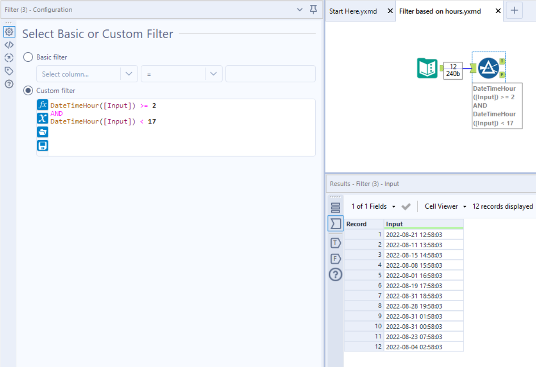This screenshot has height=367, width=536.
Task: Open a new workflow with the plus button
Action: (x=514, y=10)
